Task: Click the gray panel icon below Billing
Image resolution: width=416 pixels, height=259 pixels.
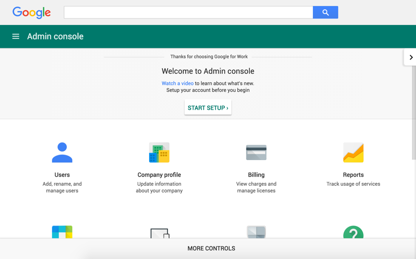Action: pos(256,232)
